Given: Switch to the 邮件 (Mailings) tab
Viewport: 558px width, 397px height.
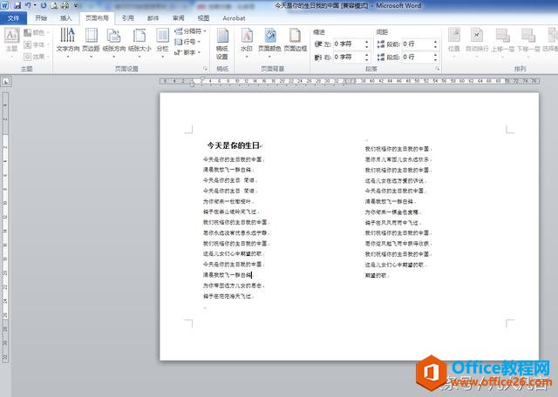Looking at the screenshot, I should coord(153,18).
